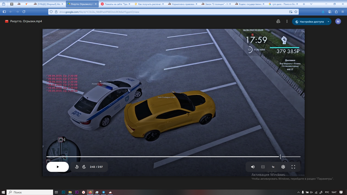Switch to the Нормативно-правовая tab
Image resolution: width=347 pixels, height=195 pixels.
tap(183, 4)
